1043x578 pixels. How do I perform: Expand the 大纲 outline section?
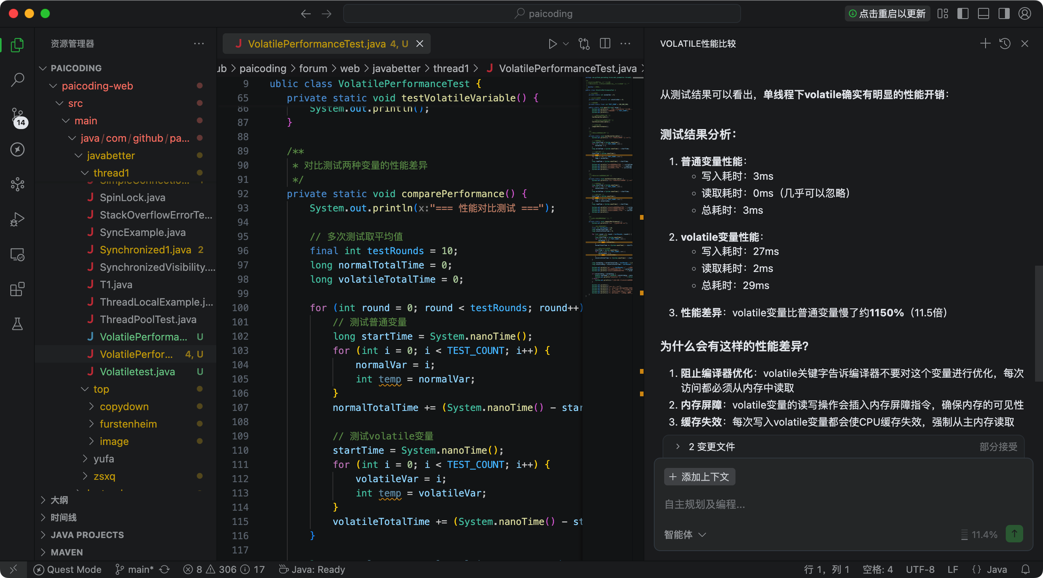tap(43, 500)
